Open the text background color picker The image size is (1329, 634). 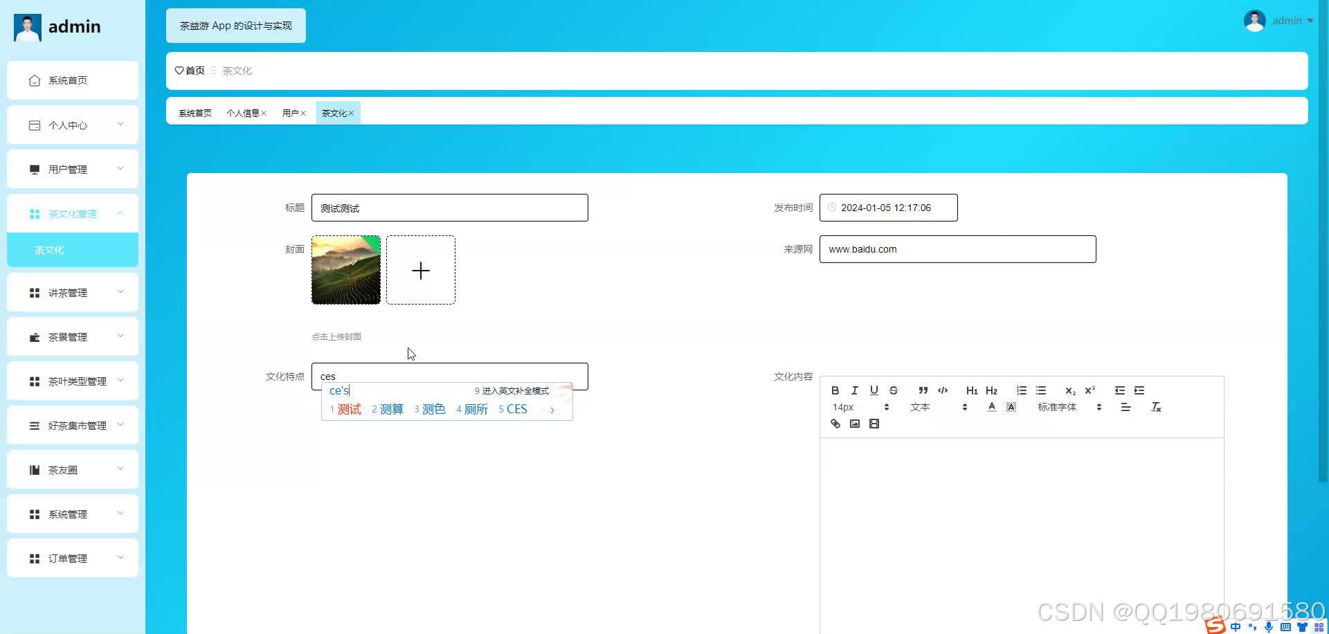[1011, 407]
